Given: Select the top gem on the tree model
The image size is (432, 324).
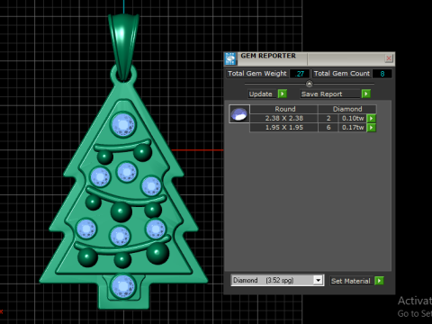Looking at the screenshot, I should point(123,125).
